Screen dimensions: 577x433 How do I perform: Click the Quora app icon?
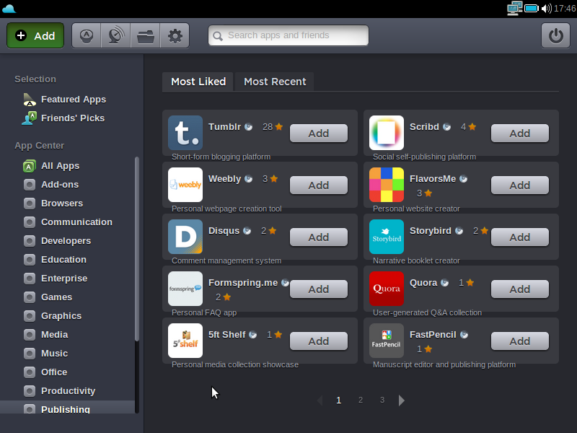pyautogui.click(x=387, y=289)
